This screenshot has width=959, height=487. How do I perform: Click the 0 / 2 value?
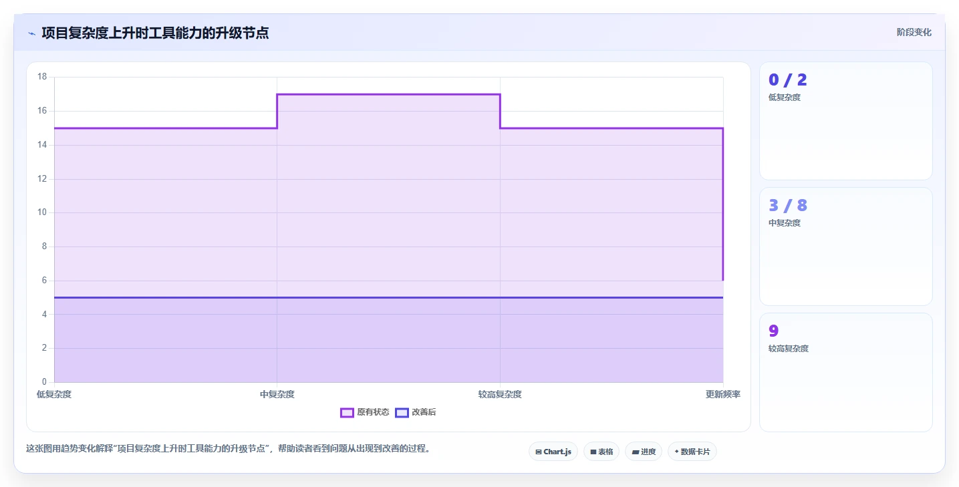[x=788, y=80]
